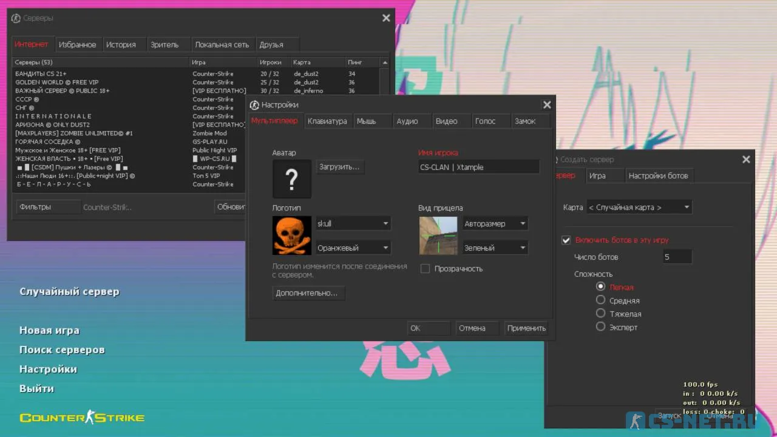Switch to the Голос tab

point(490,121)
